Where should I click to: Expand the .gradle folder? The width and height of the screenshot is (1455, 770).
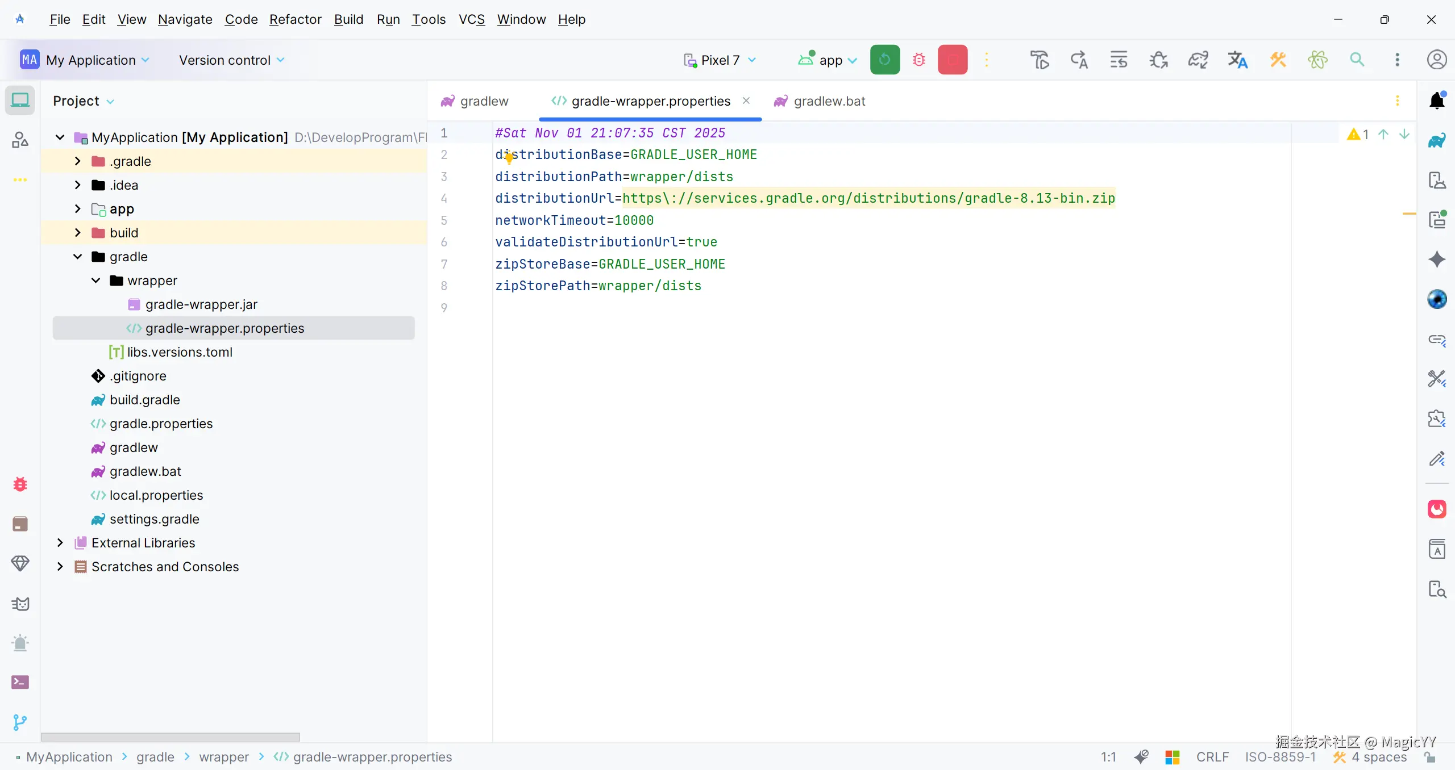[x=78, y=161]
